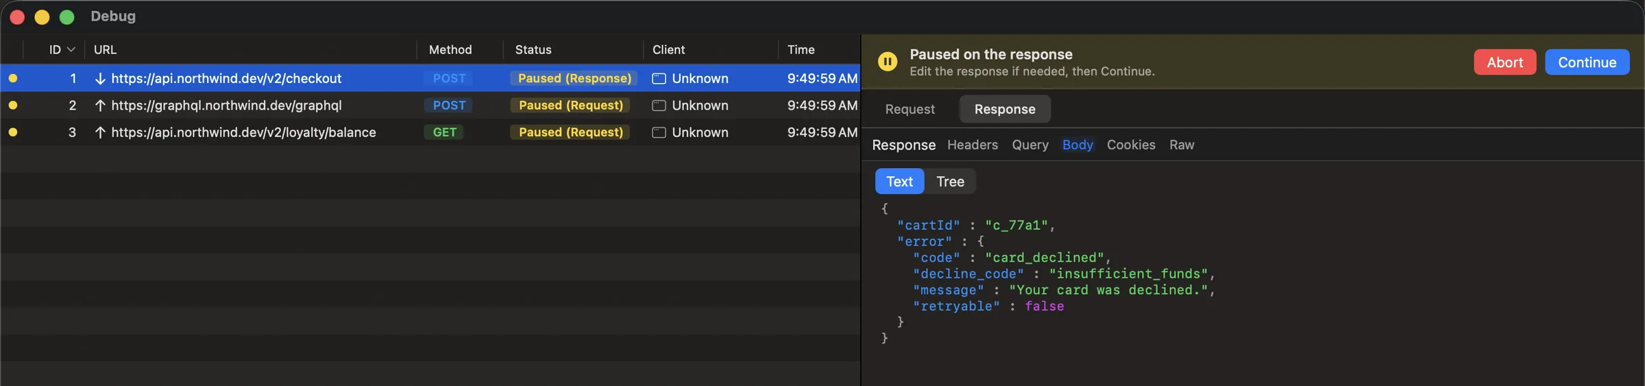Click the yellow status dot for the graphql request

(x=13, y=105)
